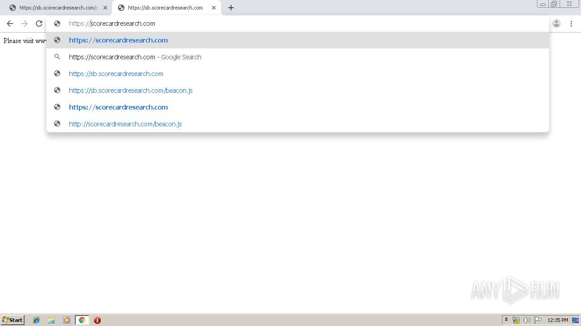Open the Chrome three-dot menu
Image resolution: width=581 pixels, height=326 pixels.
click(571, 24)
